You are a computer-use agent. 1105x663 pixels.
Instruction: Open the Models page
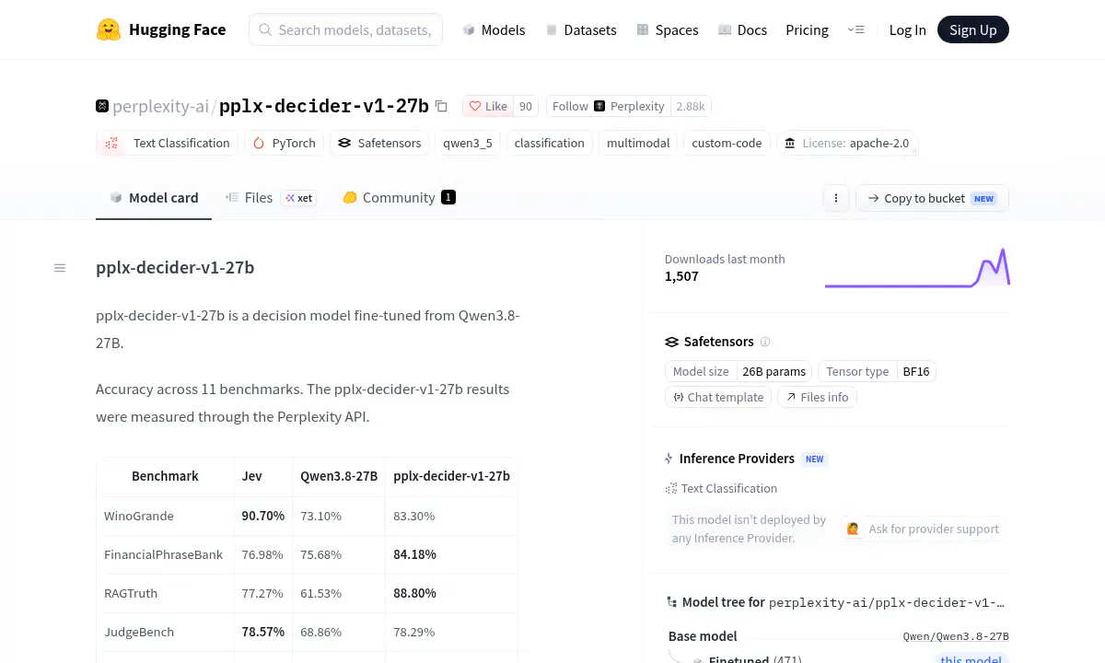tap(494, 29)
